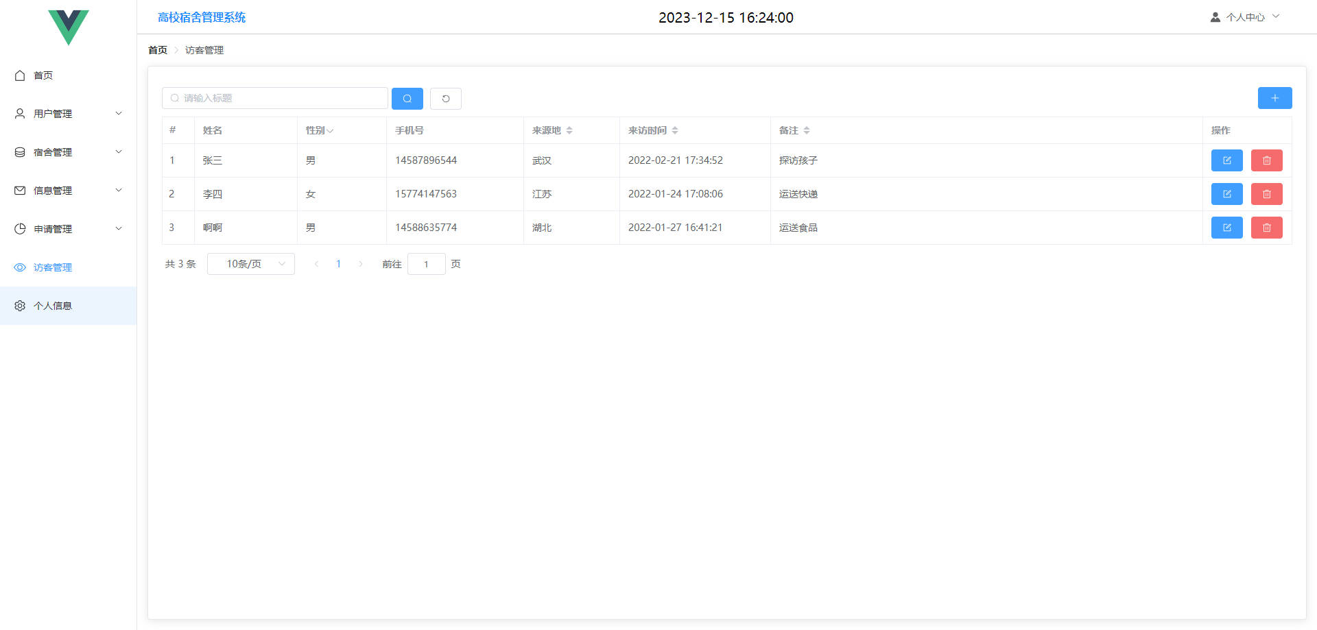Click the user avatar icon by 个人中心
The image size is (1317, 630).
(1215, 17)
